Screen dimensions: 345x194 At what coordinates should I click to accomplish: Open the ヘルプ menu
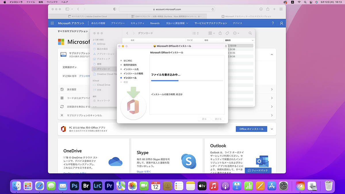tap(65, 2)
